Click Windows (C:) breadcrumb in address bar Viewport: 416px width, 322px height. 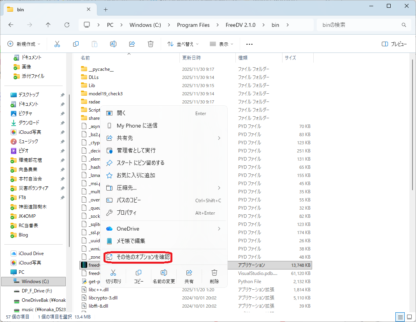coord(145,25)
